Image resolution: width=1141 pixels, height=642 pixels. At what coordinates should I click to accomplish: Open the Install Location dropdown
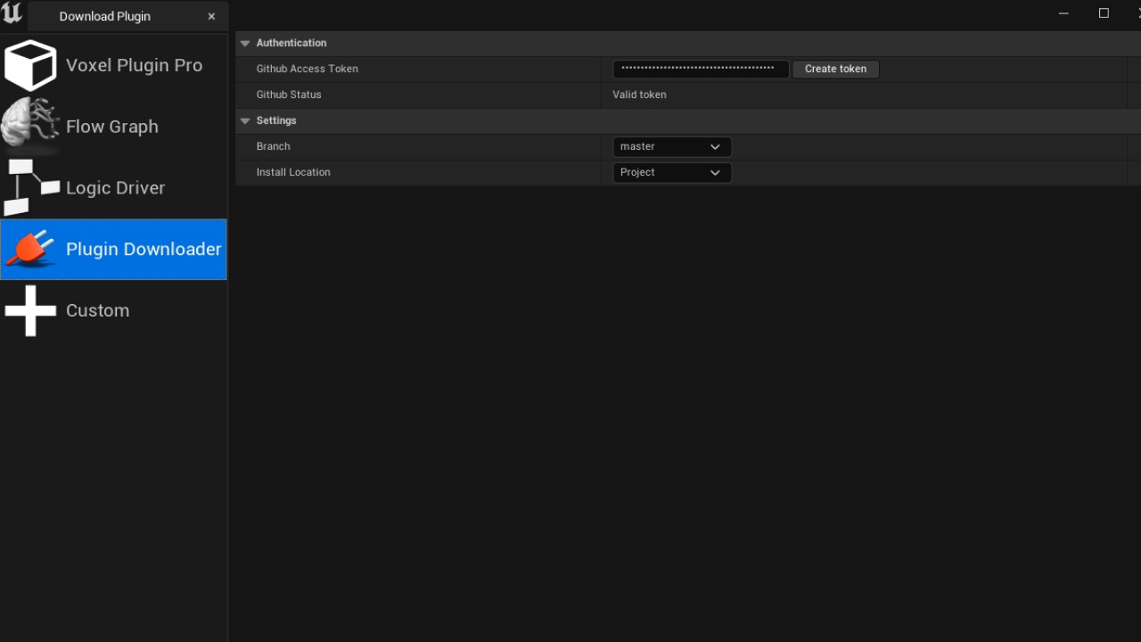pyautogui.click(x=671, y=172)
